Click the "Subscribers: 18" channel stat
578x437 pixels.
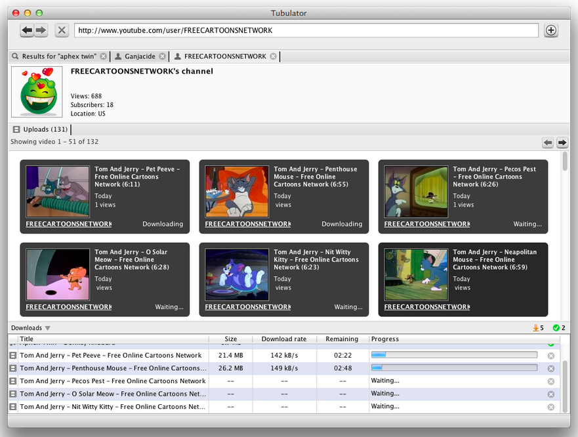click(92, 105)
